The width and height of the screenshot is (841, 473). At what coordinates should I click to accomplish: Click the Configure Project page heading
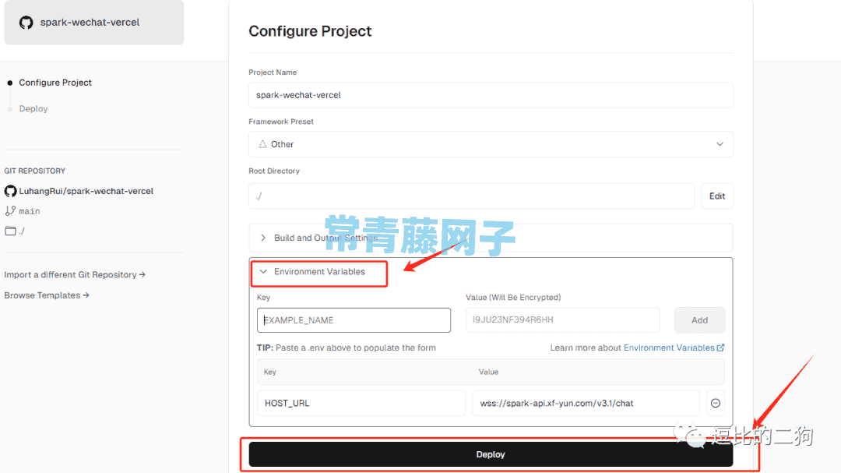click(x=310, y=31)
